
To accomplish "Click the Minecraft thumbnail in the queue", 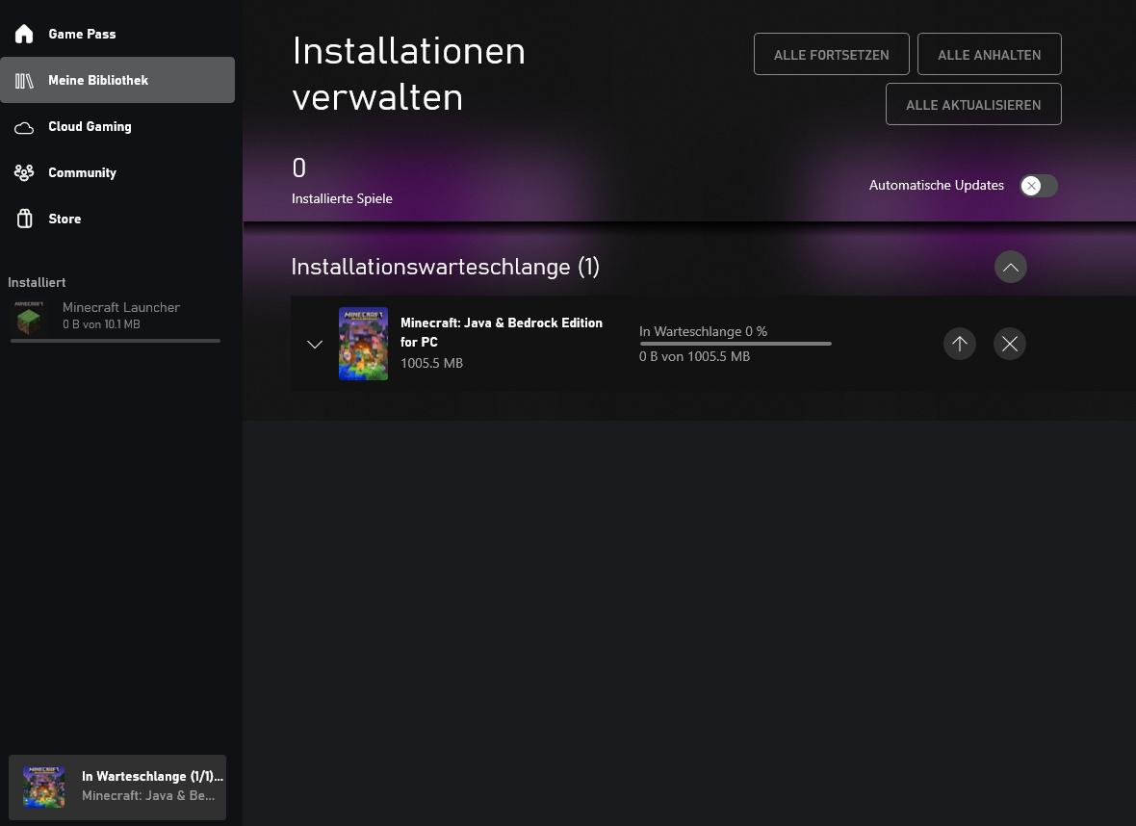I will 363,344.
